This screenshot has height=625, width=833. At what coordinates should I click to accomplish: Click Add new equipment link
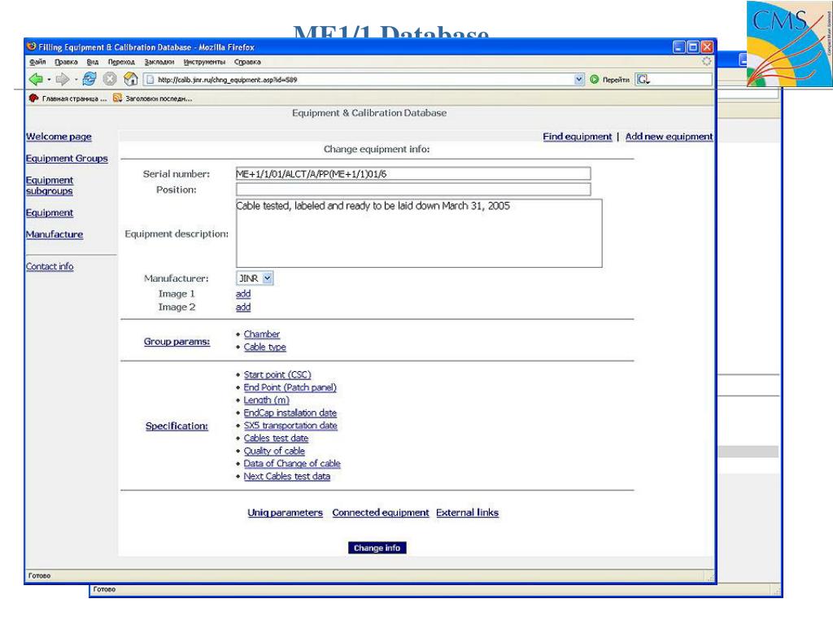click(669, 137)
